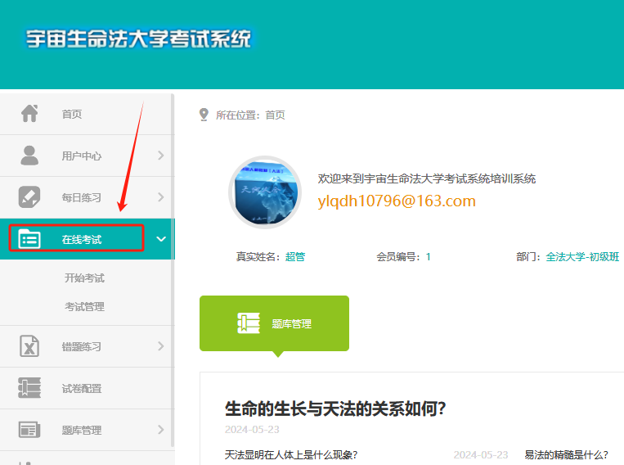Go to sidebar 题库管理 menu label

pos(82,431)
